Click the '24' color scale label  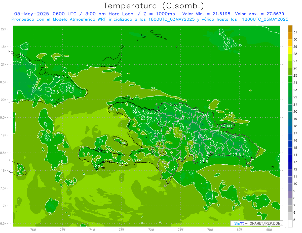295,83
